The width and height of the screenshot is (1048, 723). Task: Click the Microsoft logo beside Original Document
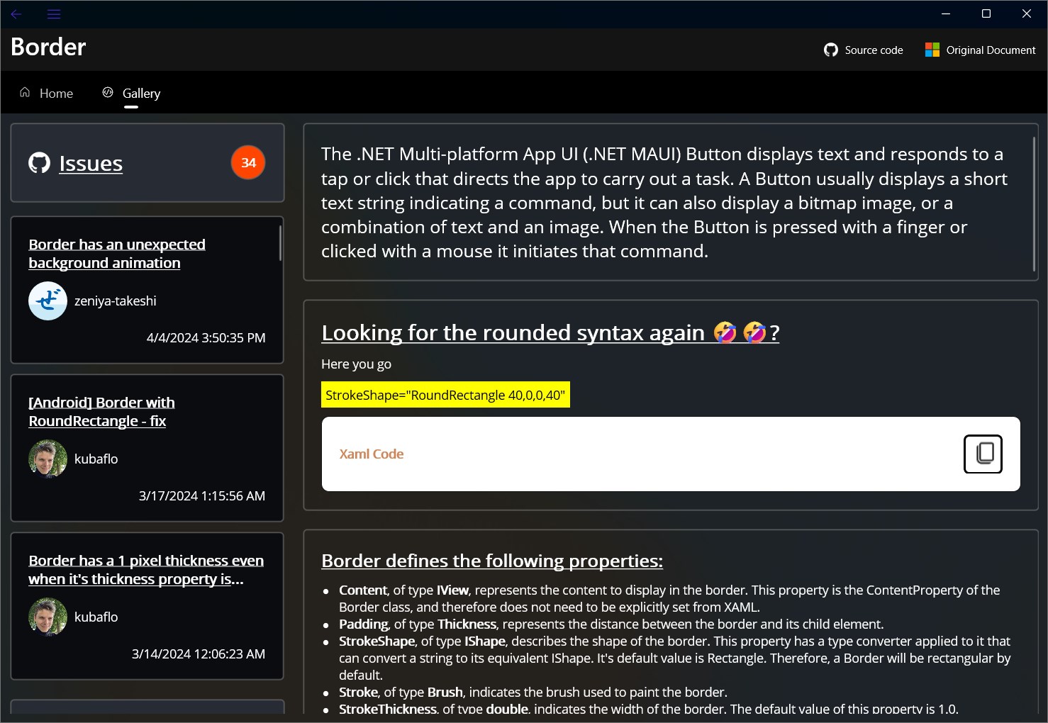[x=932, y=50]
